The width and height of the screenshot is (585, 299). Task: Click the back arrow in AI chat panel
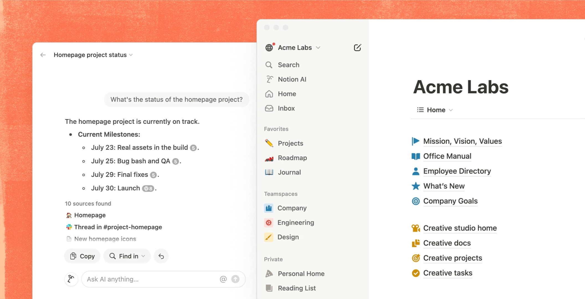coord(43,55)
